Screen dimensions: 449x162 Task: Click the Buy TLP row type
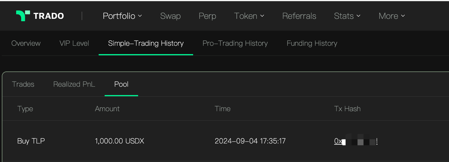pyautogui.click(x=31, y=141)
